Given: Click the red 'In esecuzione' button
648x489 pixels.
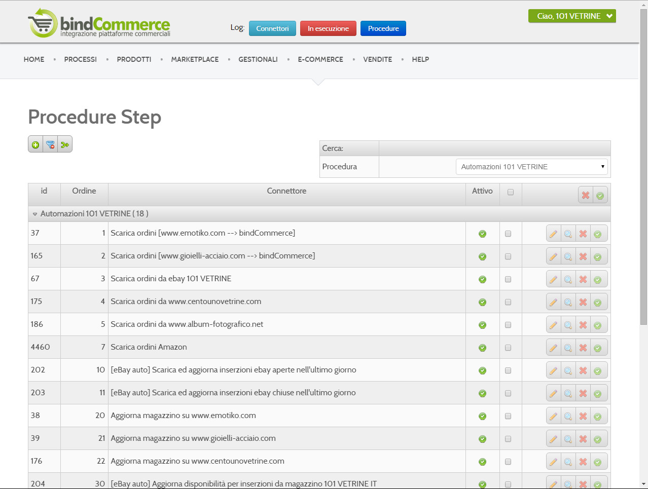Looking at the screenshot, I should [x=328, y=28].
